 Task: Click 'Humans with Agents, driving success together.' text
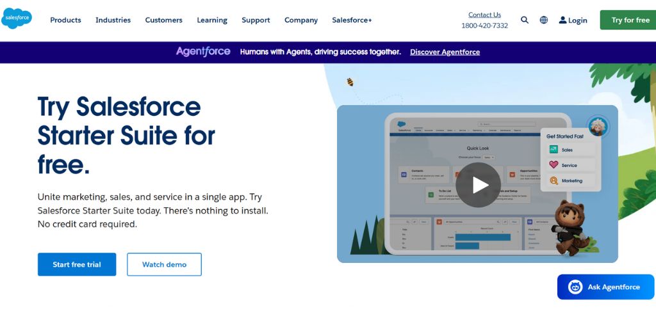pyautogui.click(x=320, y=52)
